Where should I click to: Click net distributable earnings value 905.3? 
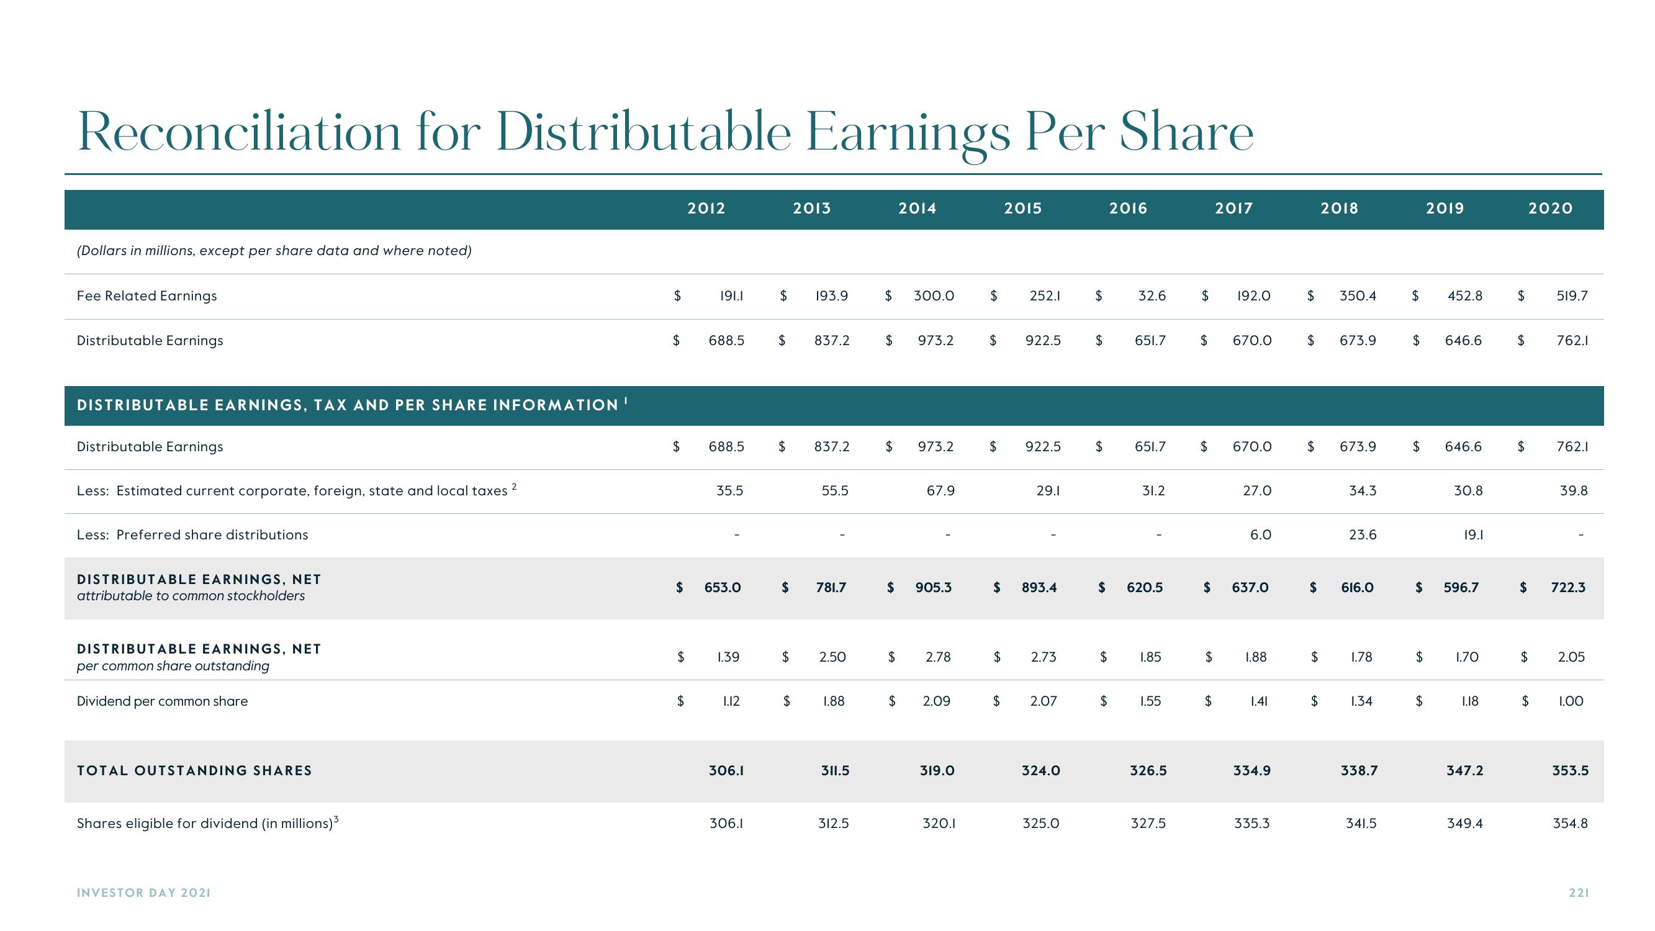934,587
